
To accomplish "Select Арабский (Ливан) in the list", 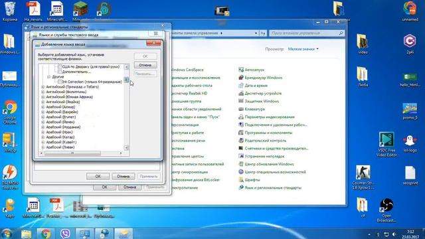I will pos(60,147).
